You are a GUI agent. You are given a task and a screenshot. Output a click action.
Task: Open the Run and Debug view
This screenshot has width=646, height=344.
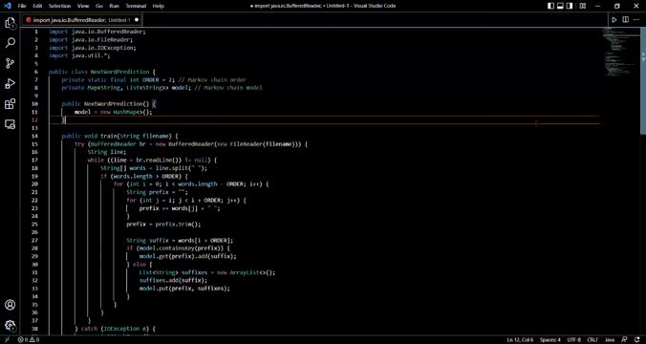pyautogui.click(x=10, y=84)
